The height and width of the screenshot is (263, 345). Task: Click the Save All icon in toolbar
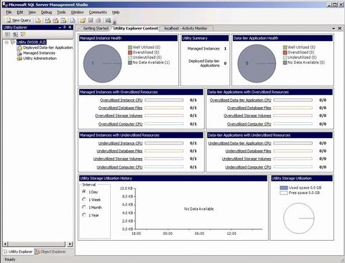click(98, 20)
